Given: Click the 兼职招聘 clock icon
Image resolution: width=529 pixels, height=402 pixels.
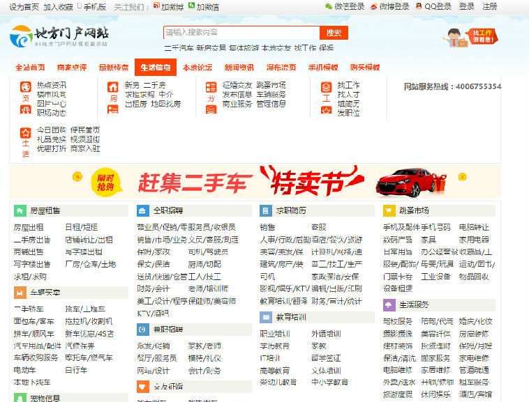Looking at the screenshot, I should coord(142,330).
